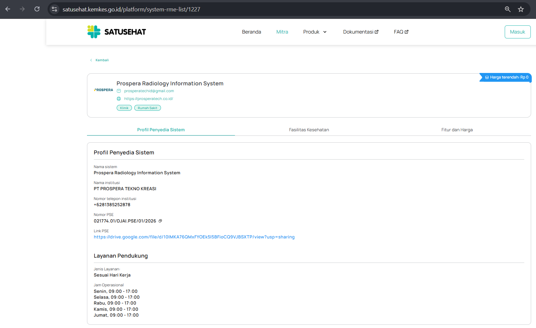Open the Google Drive Link PSE URL
This screenshot has height=328, width=536.
194,237
